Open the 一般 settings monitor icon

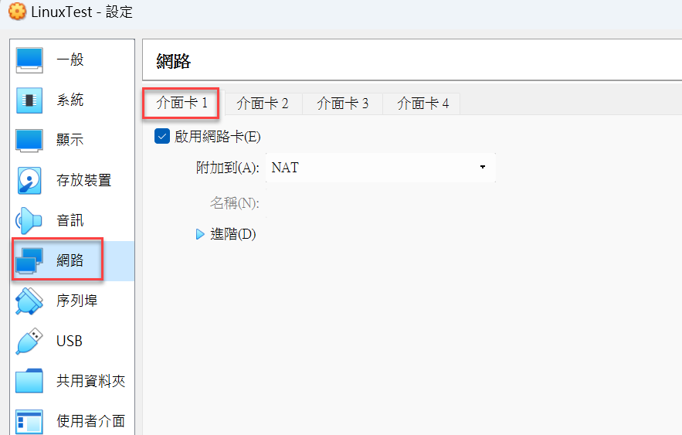coord(29,60)
